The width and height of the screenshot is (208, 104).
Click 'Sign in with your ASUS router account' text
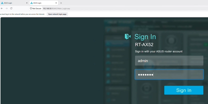[159, 51]
